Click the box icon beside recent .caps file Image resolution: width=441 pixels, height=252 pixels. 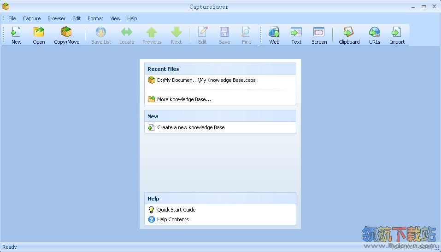[x=151, y=80]
